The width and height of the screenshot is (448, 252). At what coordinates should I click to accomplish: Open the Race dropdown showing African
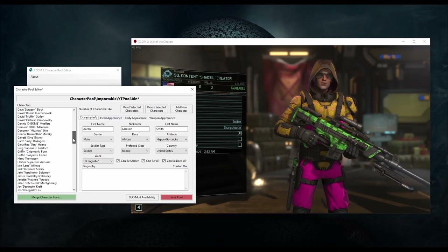[135, 139]
